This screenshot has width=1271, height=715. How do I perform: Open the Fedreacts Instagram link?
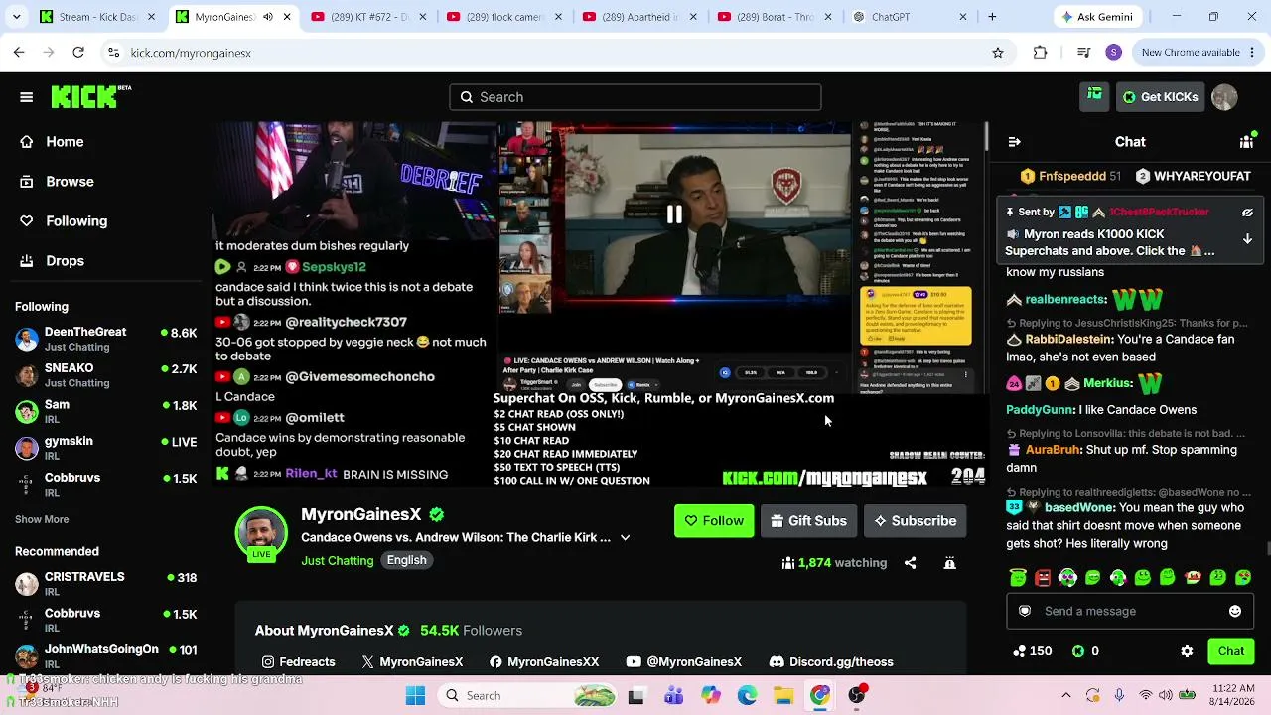(299, 662)
